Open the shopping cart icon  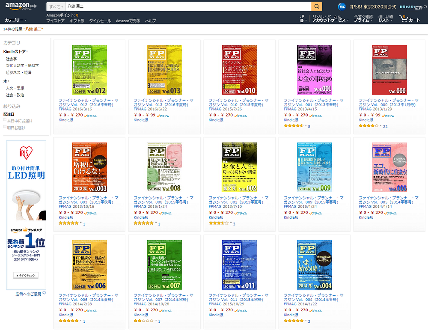(403, 18)
